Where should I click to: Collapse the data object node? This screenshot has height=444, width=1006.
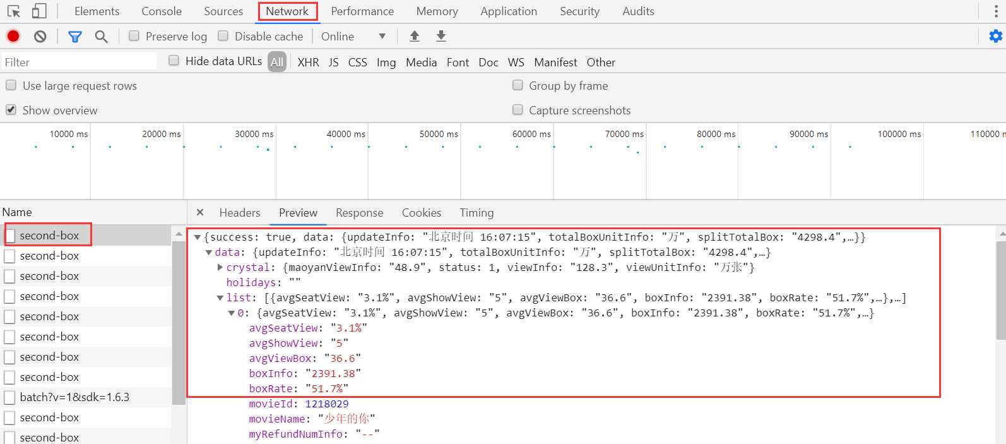209,253
